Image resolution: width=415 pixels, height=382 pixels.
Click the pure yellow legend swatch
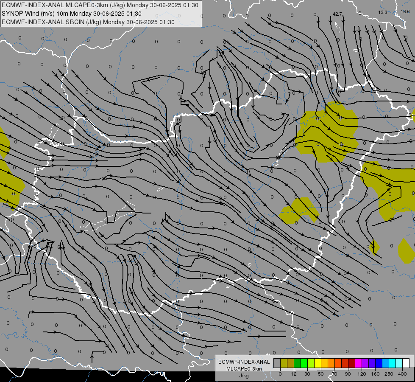(318, 363)
